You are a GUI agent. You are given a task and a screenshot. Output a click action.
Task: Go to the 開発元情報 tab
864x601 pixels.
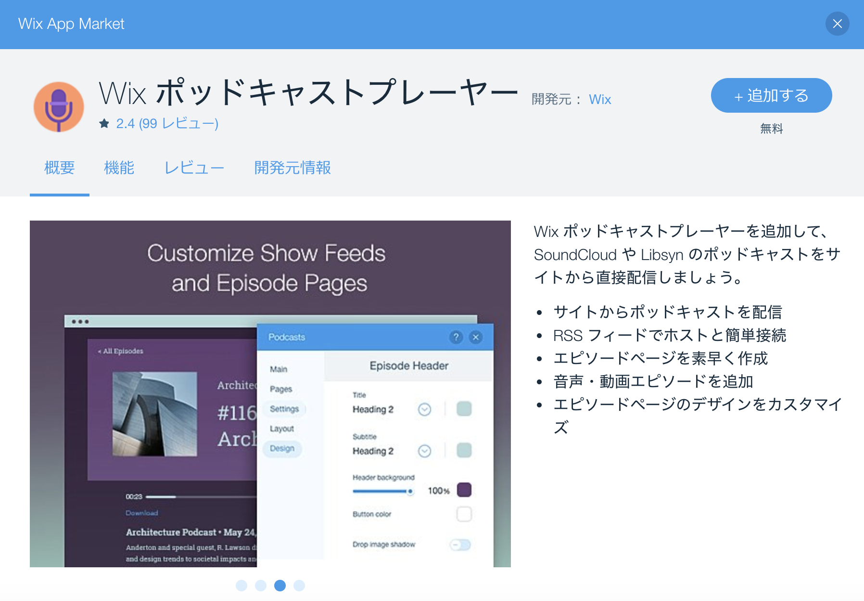(x=292, y=168)
